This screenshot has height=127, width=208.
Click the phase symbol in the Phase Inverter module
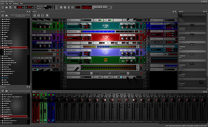point(110,73)
